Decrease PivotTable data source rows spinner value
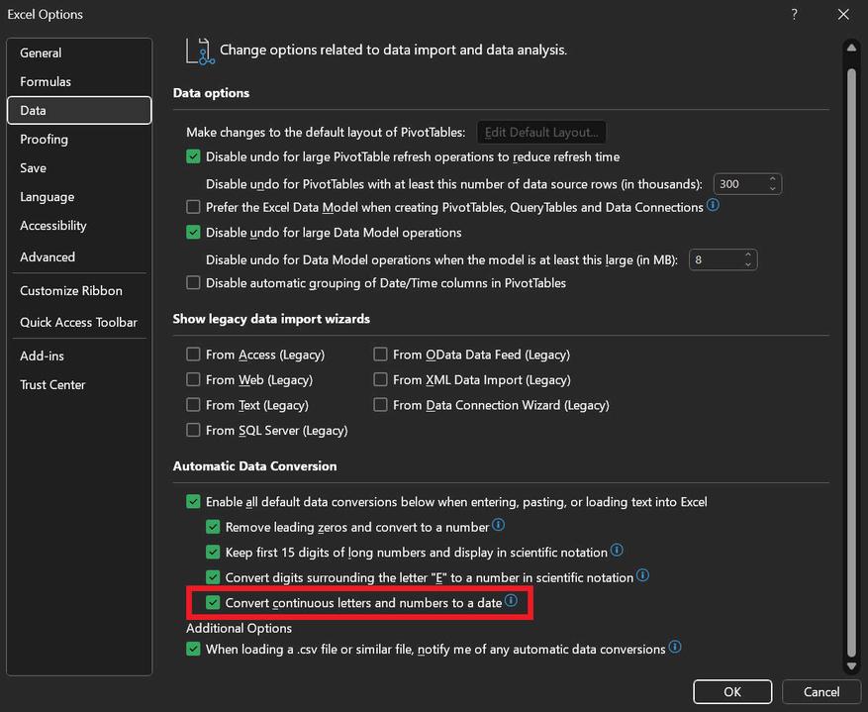Image resolution: width=868 pixels, height=712 pixels. [x=774, y=188]
